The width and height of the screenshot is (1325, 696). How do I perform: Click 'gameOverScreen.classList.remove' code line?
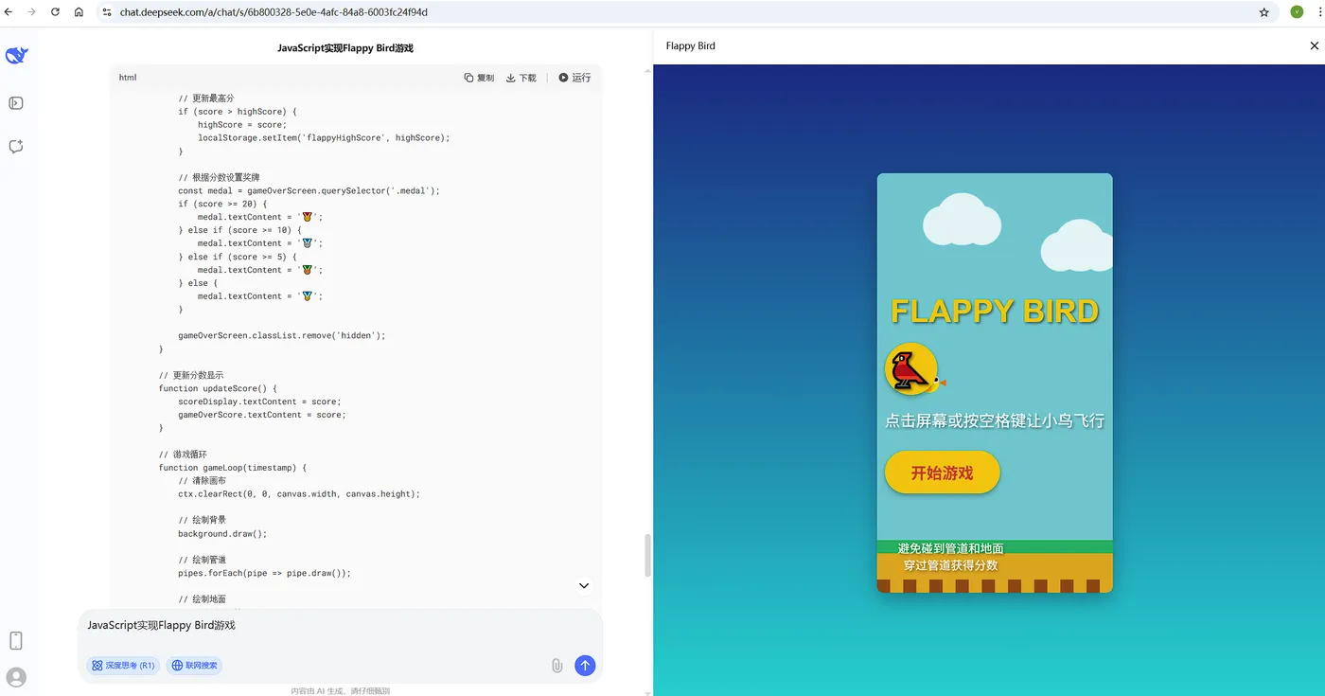(282, 335)
